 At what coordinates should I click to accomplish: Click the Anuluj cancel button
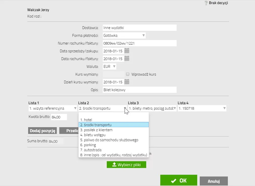214,181
